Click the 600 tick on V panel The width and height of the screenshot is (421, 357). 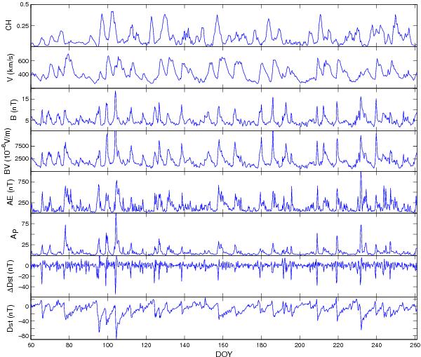pyautogui.click(x=22, y=61)
